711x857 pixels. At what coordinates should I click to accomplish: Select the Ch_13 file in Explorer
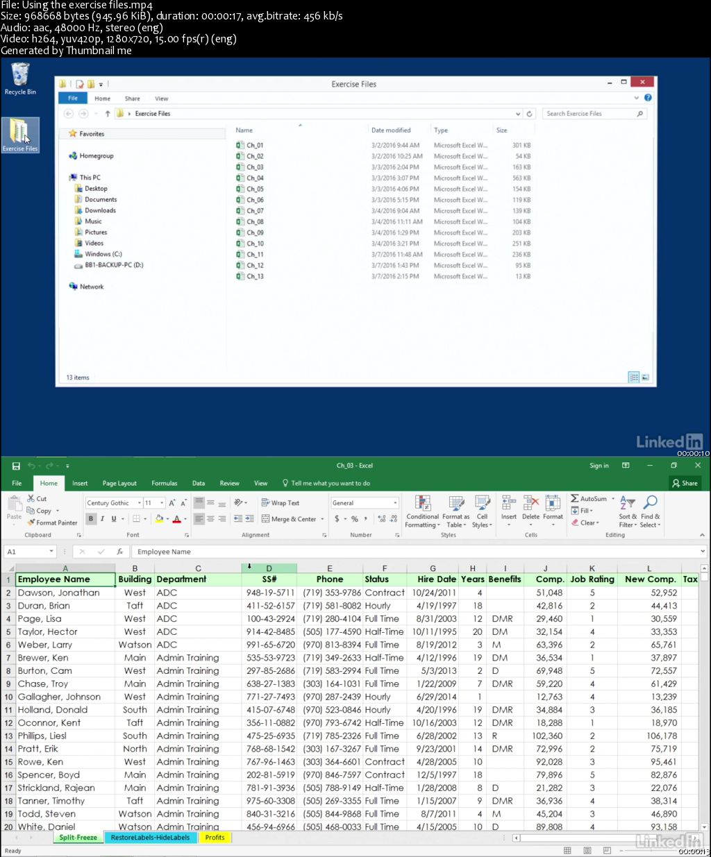point(250,276)
